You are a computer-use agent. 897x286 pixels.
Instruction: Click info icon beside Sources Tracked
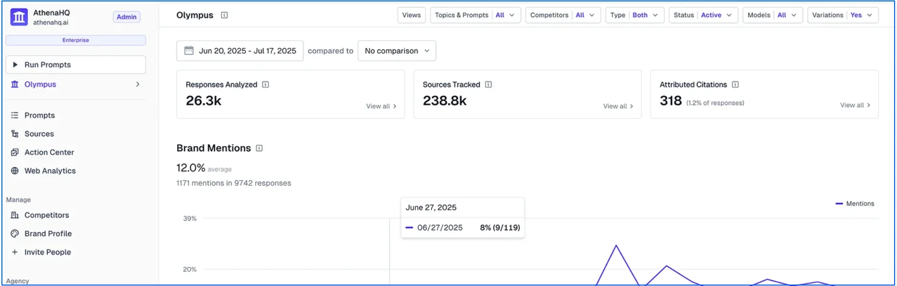[488, 85]
